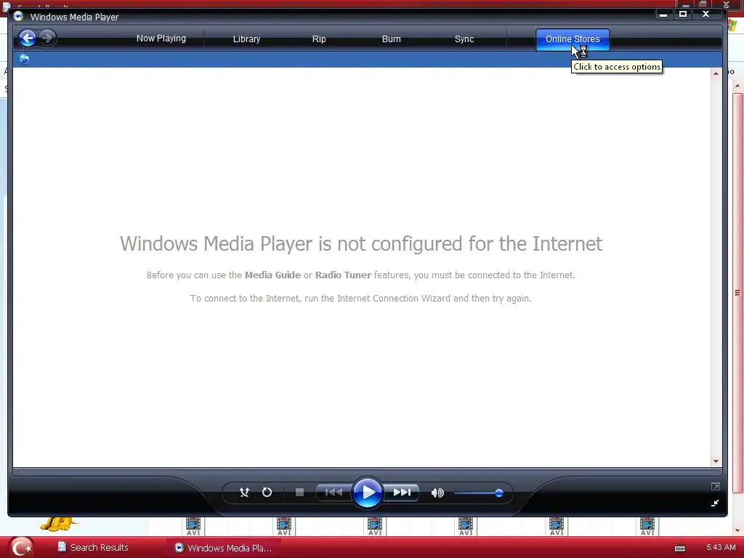The image size is (744, 558).
Task: Open the Now Playing tab
Action: coord(161,39)
